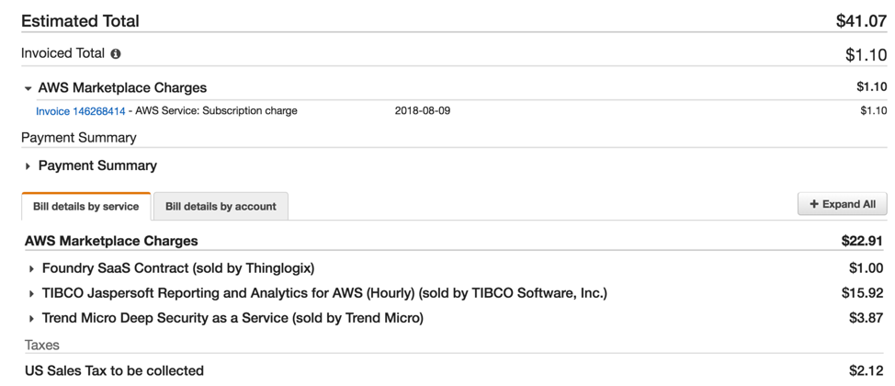Click the $3.87 Trend Micro amount
Screen dimensions: 895x386
click(x=867, y=318)
